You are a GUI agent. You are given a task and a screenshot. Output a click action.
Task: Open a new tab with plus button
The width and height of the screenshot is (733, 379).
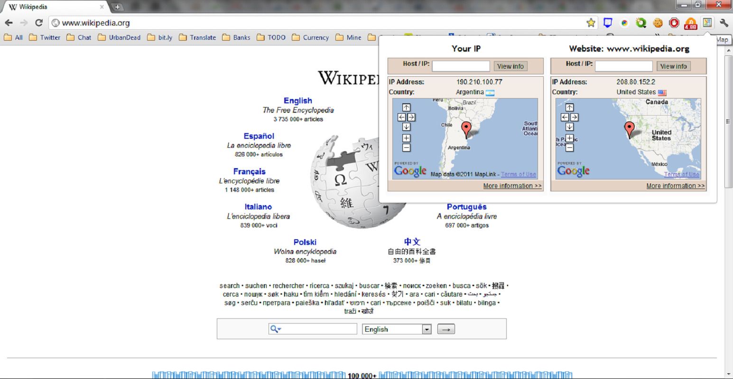point(117,7)
